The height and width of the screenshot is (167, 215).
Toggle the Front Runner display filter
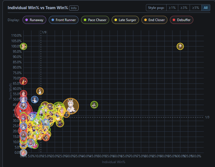pos(63,20)
